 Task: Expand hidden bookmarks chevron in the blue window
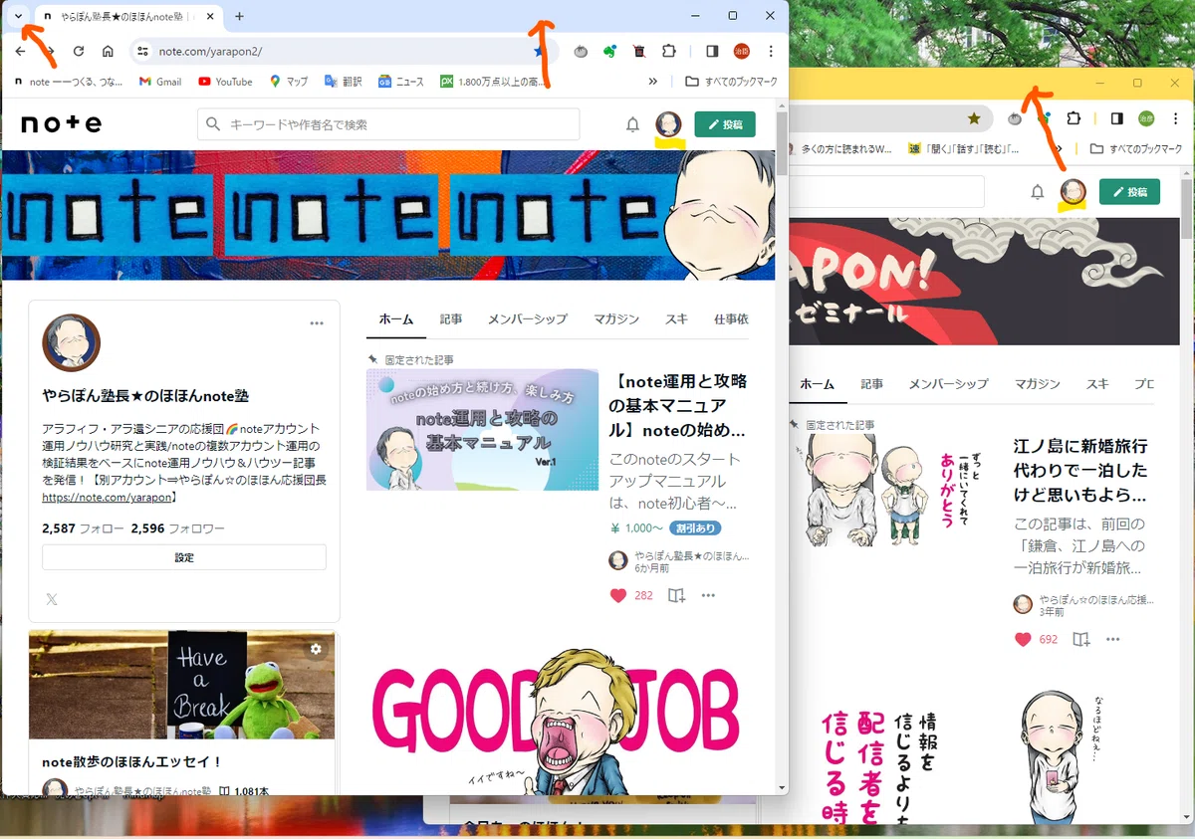[x=653, y=82]
